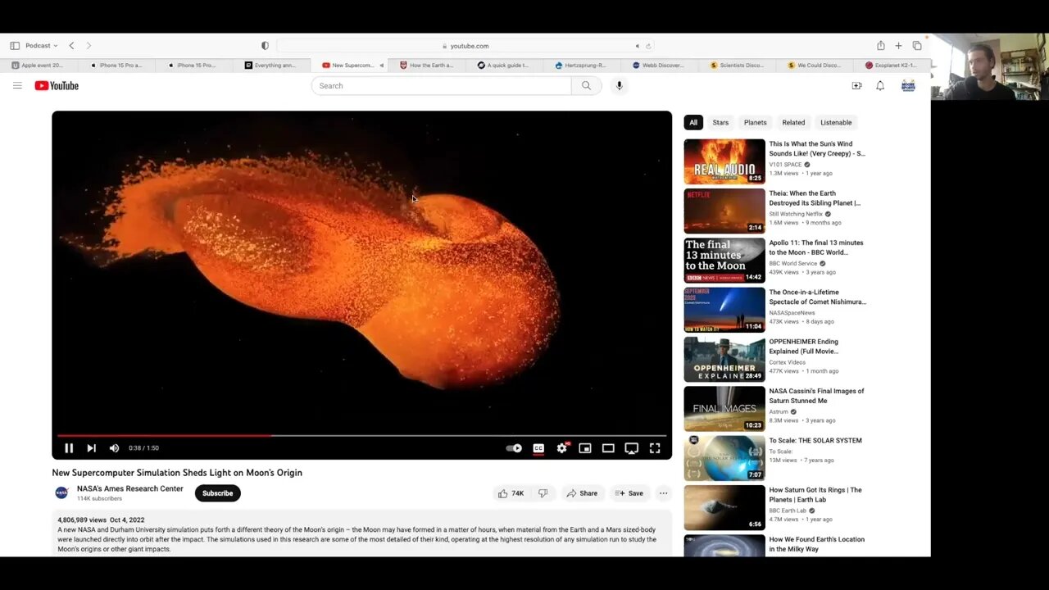Open the privacy report shield icon

265,46
